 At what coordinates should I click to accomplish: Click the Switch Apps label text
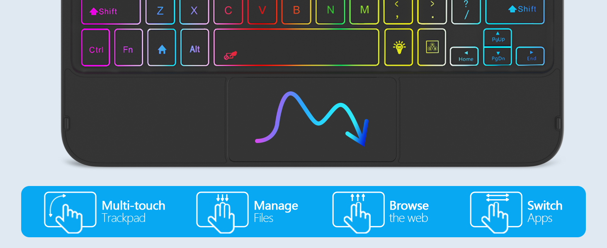(544, 212)
